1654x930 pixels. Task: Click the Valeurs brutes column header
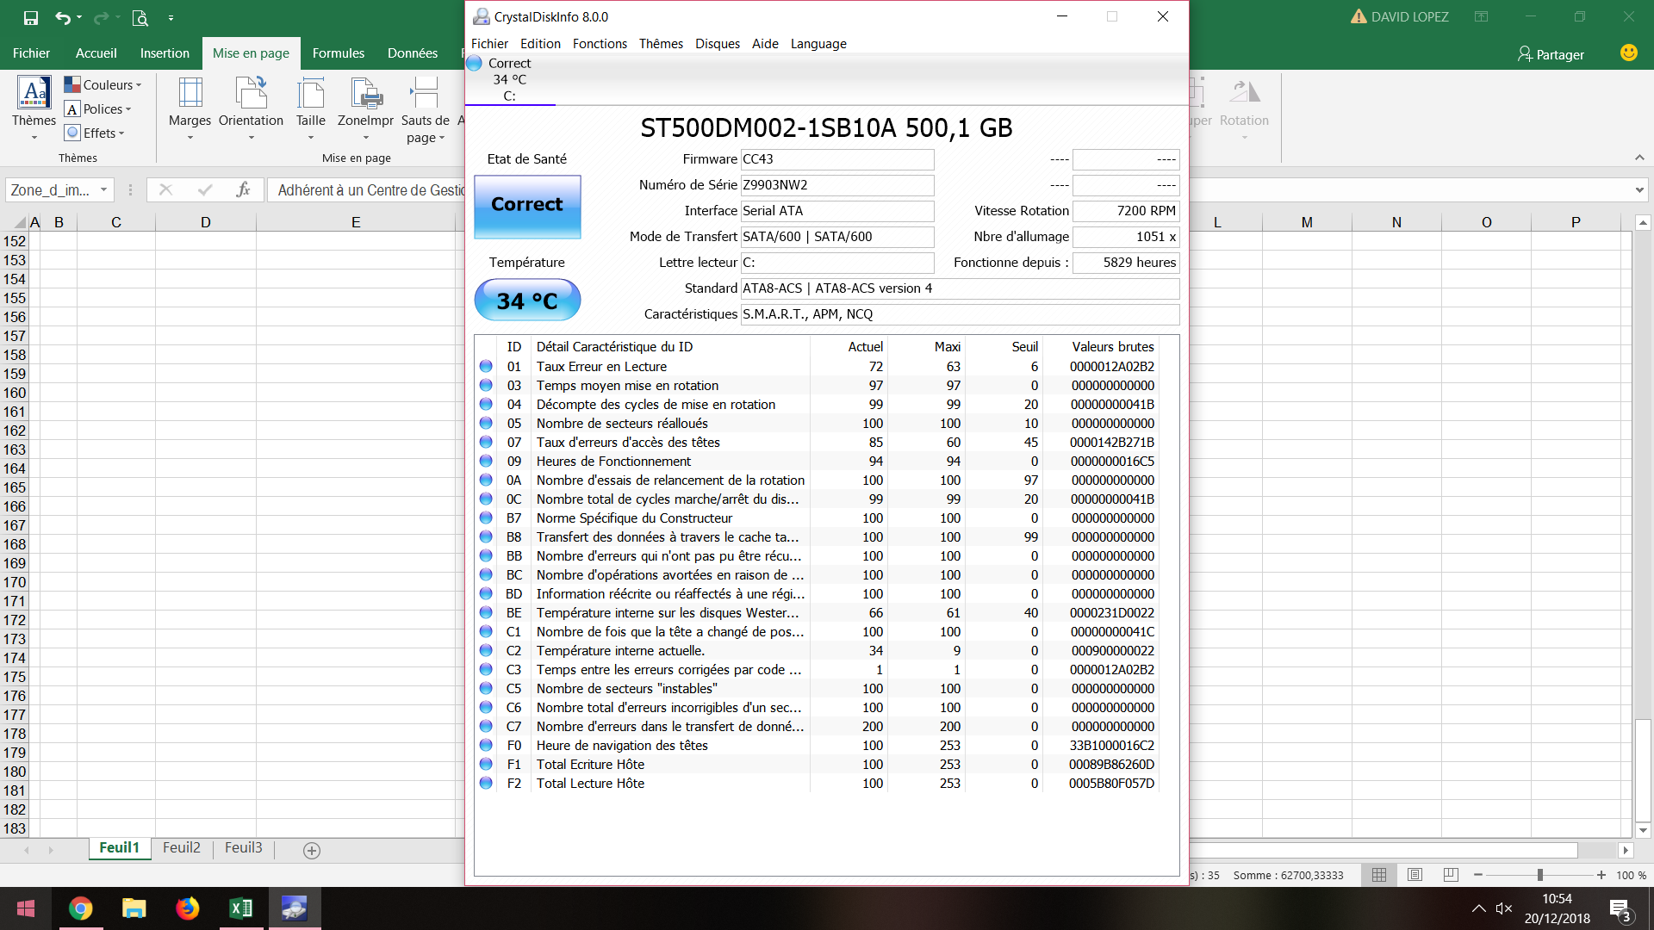1112,347
